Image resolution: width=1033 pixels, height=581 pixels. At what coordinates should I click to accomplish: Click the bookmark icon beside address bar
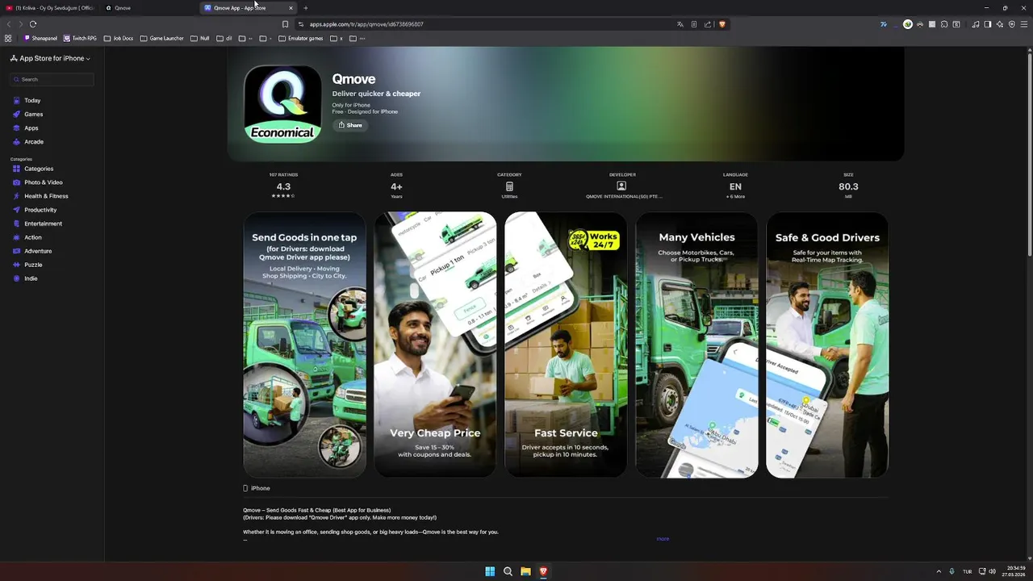tap(285, 24)
